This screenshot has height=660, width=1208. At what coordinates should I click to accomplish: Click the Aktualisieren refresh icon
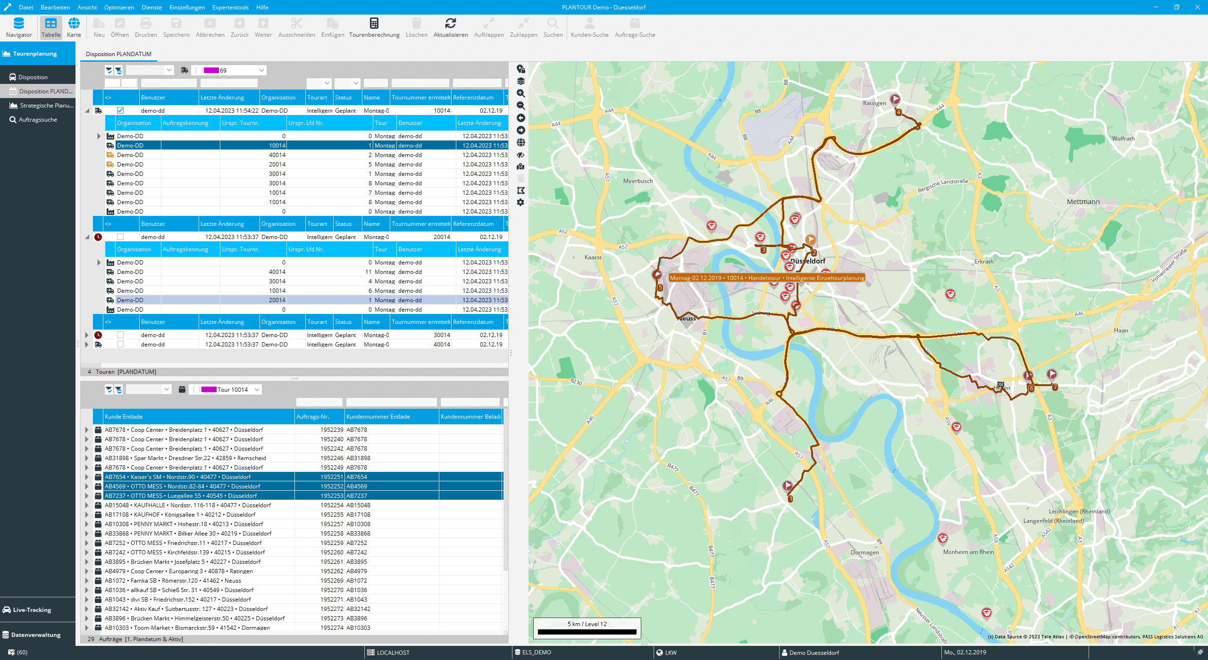(450, 24)
